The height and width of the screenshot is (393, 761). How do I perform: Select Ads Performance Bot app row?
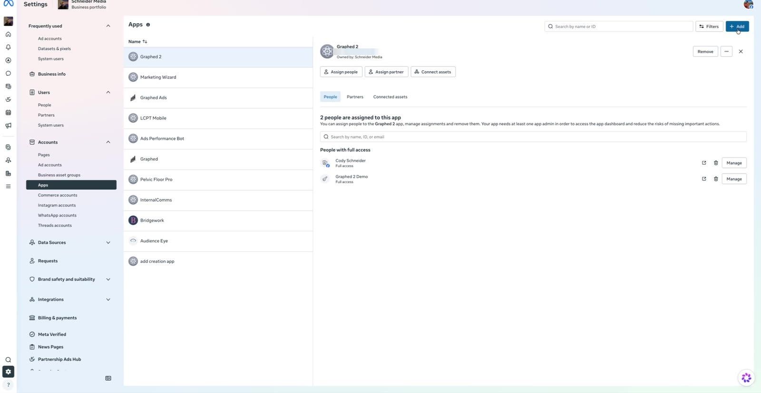tap(218, 139)
